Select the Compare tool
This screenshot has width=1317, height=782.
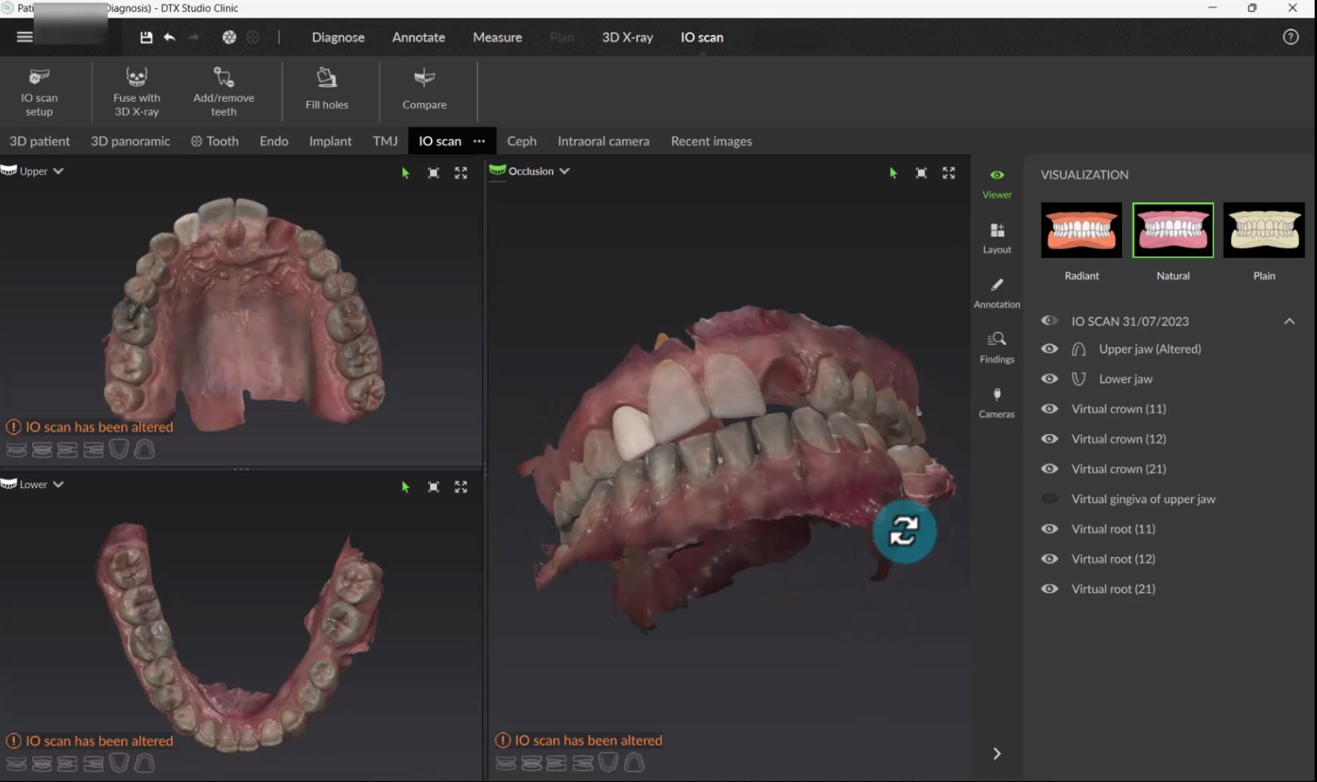pyautogui.click(x=424, y=89)
